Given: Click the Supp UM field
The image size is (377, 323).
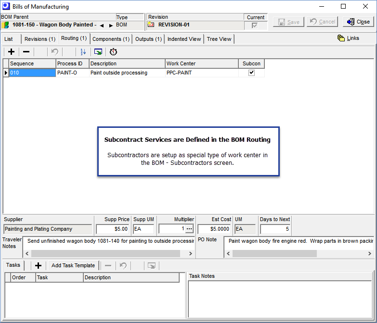Looking at the screenshot, I should pos(143,229).
